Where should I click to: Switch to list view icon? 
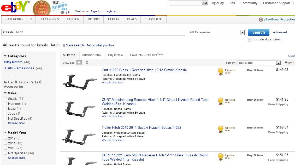[79, 62]
